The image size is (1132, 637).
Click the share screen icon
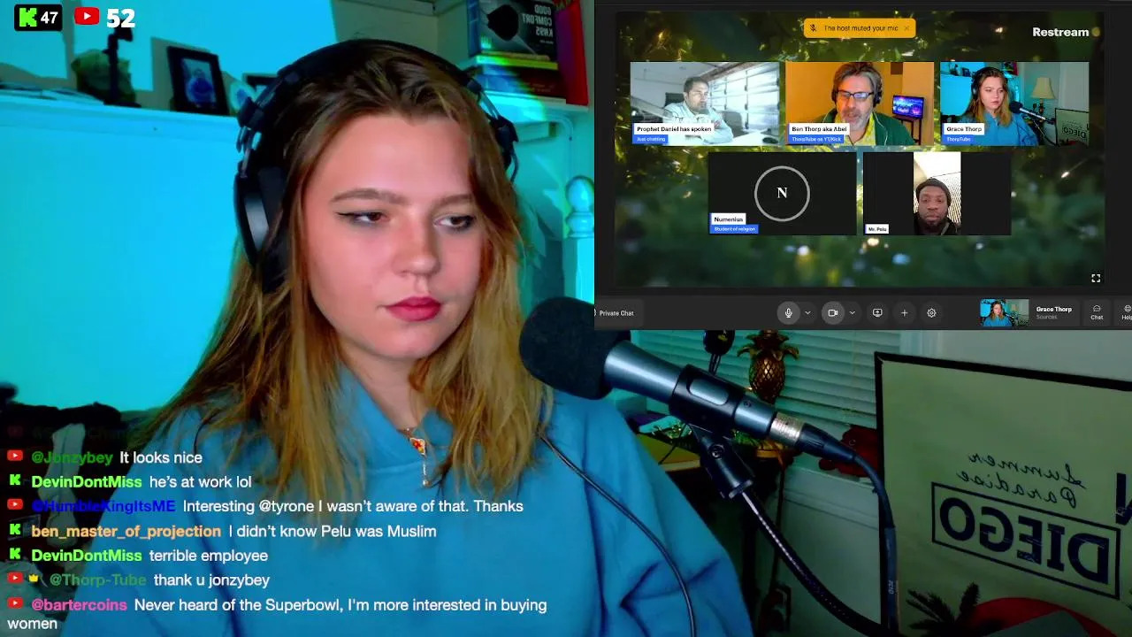pos(877,312)
